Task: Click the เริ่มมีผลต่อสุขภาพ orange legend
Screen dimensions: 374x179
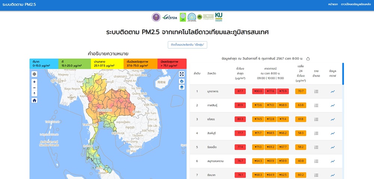Action: tap(141, 64)
